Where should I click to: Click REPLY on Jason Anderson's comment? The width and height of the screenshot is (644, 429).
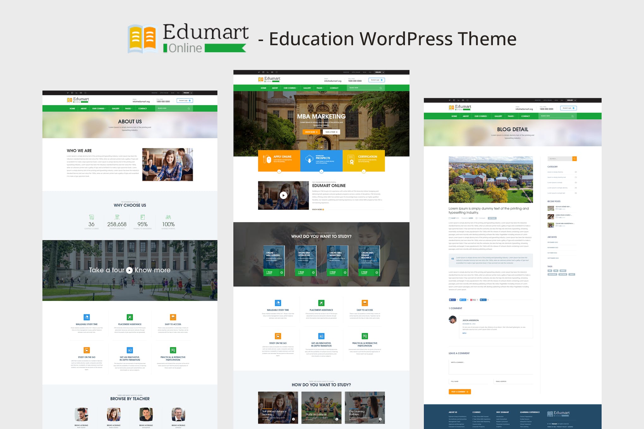pyautogui.click(x=465, y=333)
